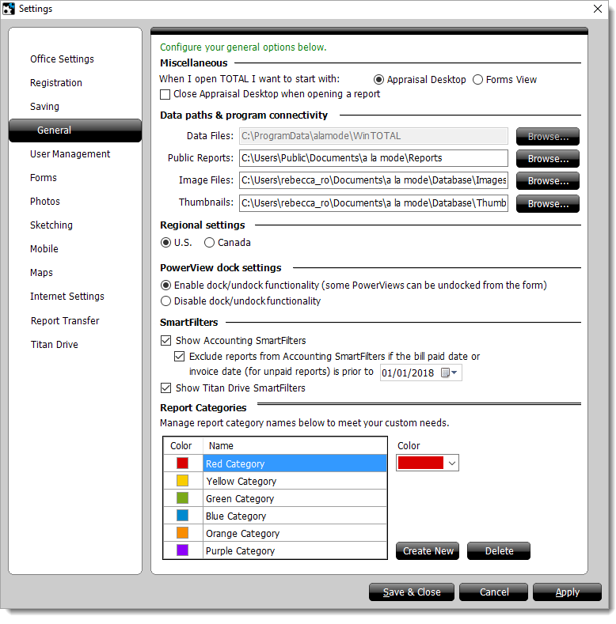Click Save & Close button
Image resolution: width=616 pixels, height=624 pixels.
411,592
